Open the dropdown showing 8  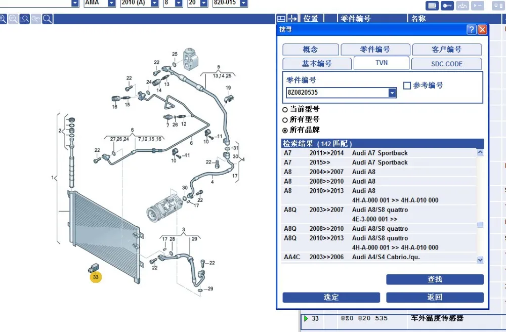[x=179, y=3]
